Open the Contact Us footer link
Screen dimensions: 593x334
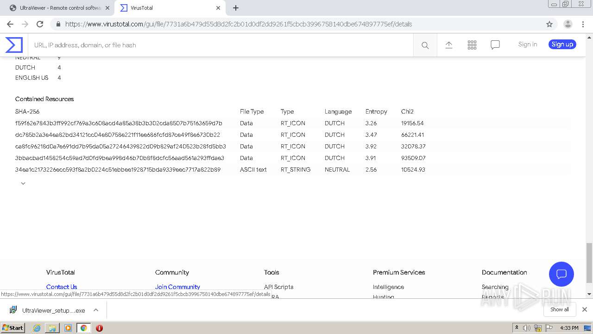pyautogui.click(x=62, y=287)
